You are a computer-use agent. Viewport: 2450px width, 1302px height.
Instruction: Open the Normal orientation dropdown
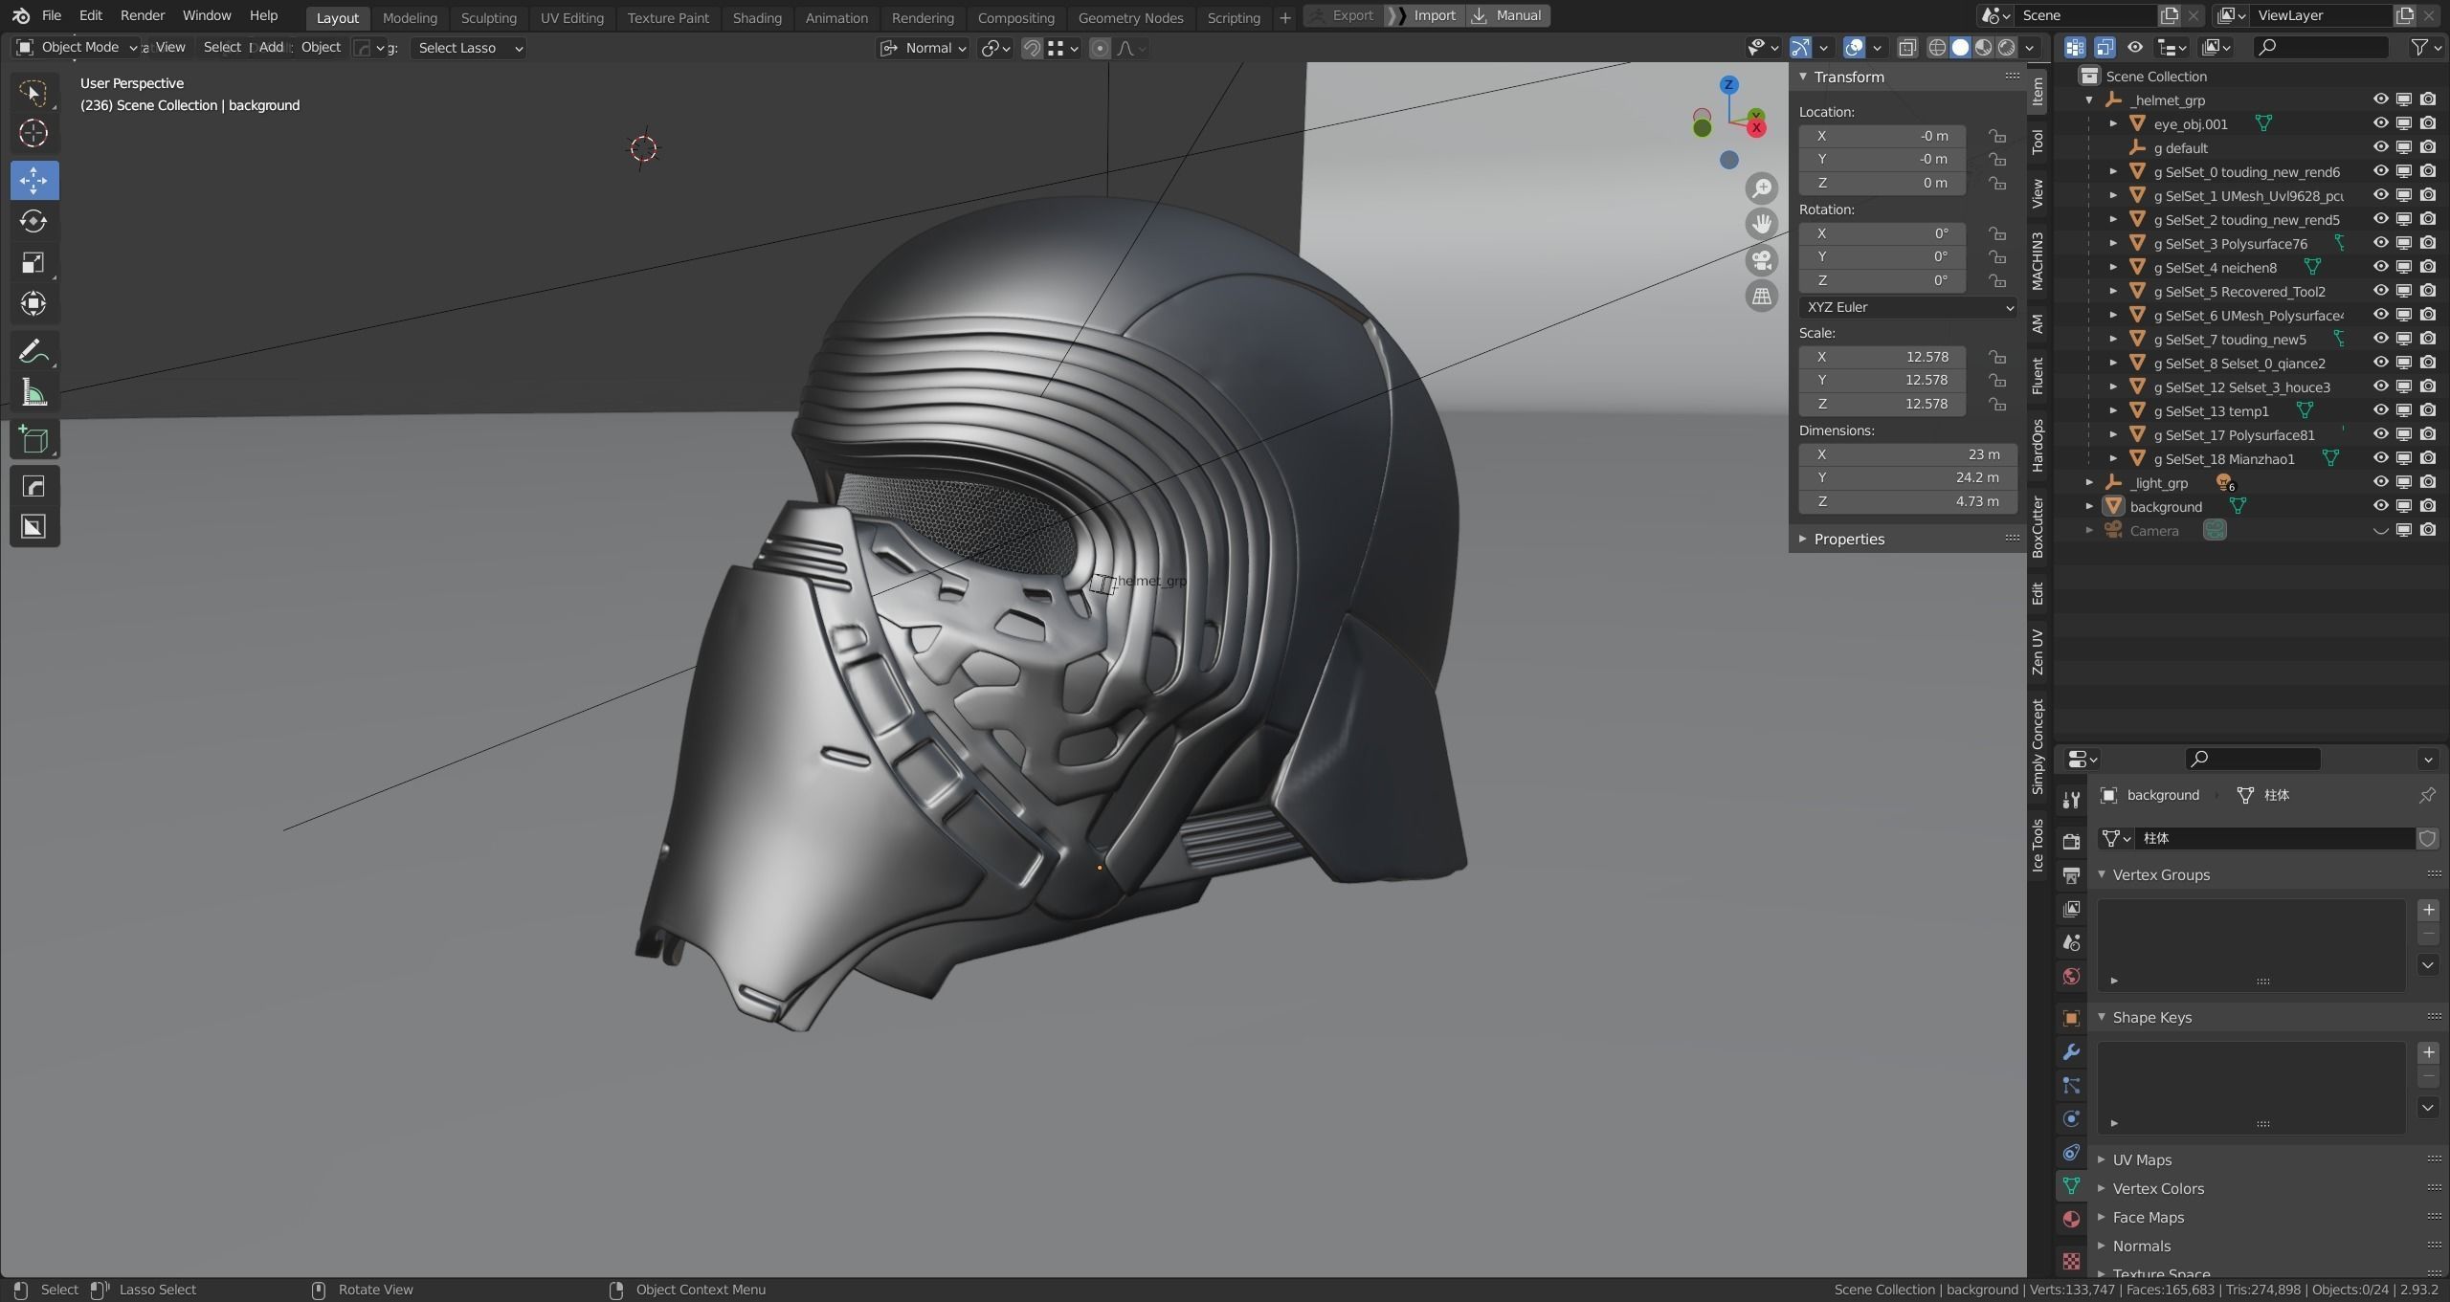pyautogui.click(x=924, y=48)
